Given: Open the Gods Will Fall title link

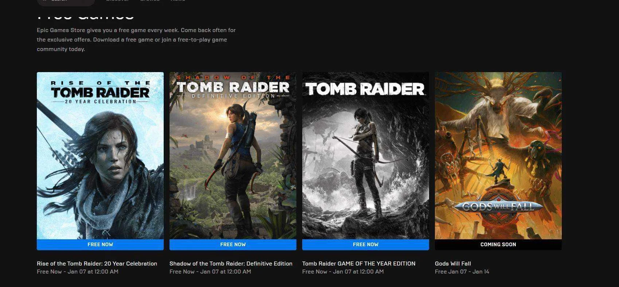Looking at the screenshot, I should coord(453,264).
